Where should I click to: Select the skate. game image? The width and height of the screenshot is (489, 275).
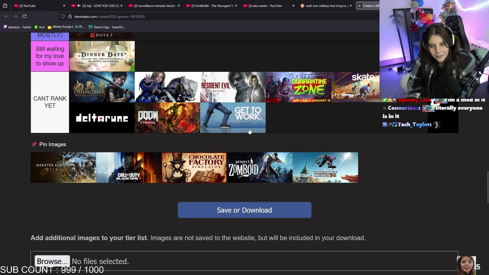point(355,87)
